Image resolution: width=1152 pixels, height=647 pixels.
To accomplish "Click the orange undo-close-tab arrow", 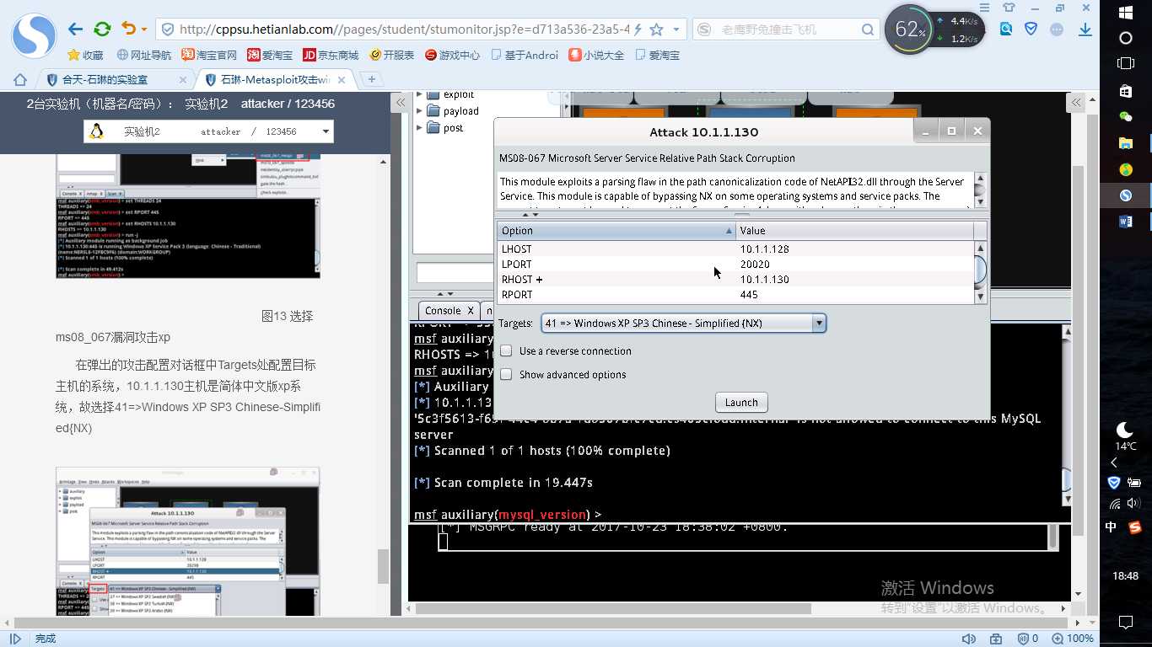I will (x=128, y=29).
